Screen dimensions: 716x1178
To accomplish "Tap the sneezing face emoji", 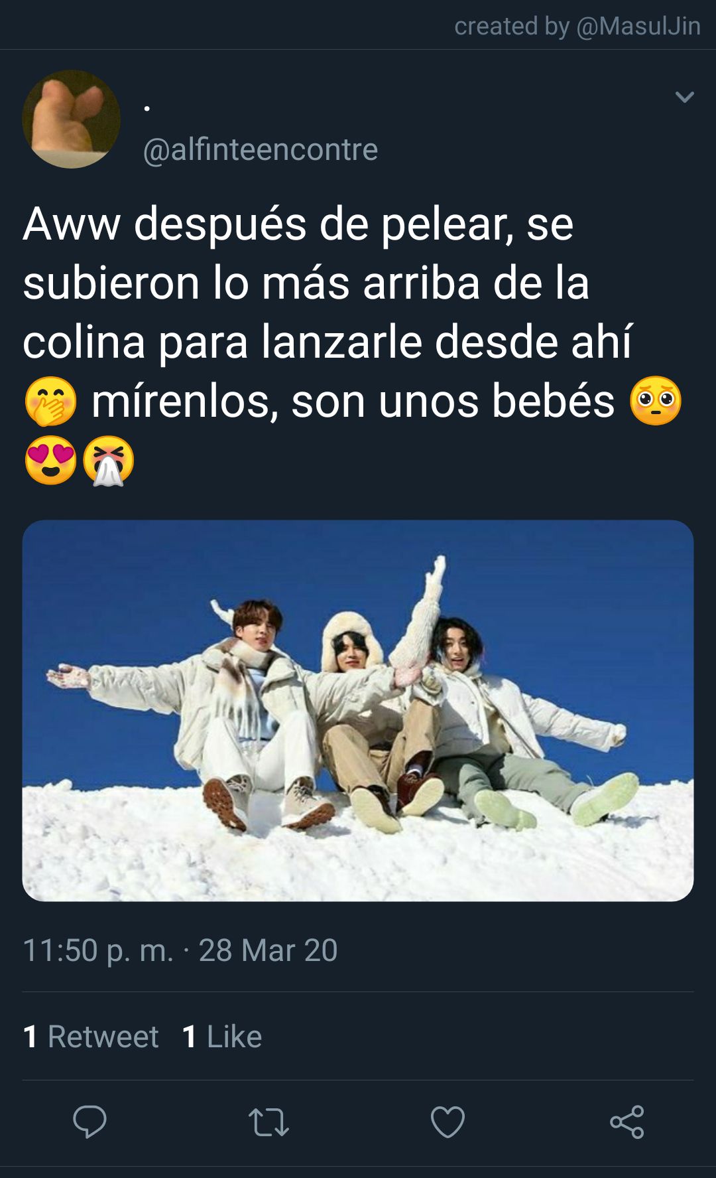I will pos(109,461).
